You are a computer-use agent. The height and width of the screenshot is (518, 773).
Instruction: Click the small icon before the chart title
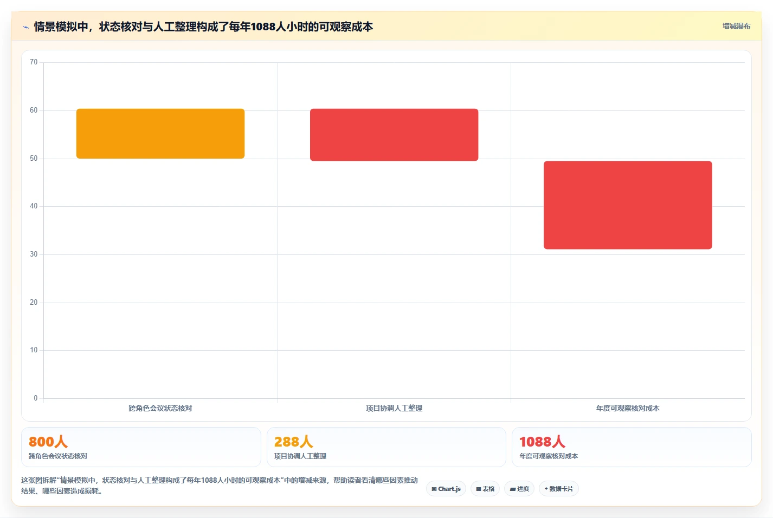click(25, 27)
